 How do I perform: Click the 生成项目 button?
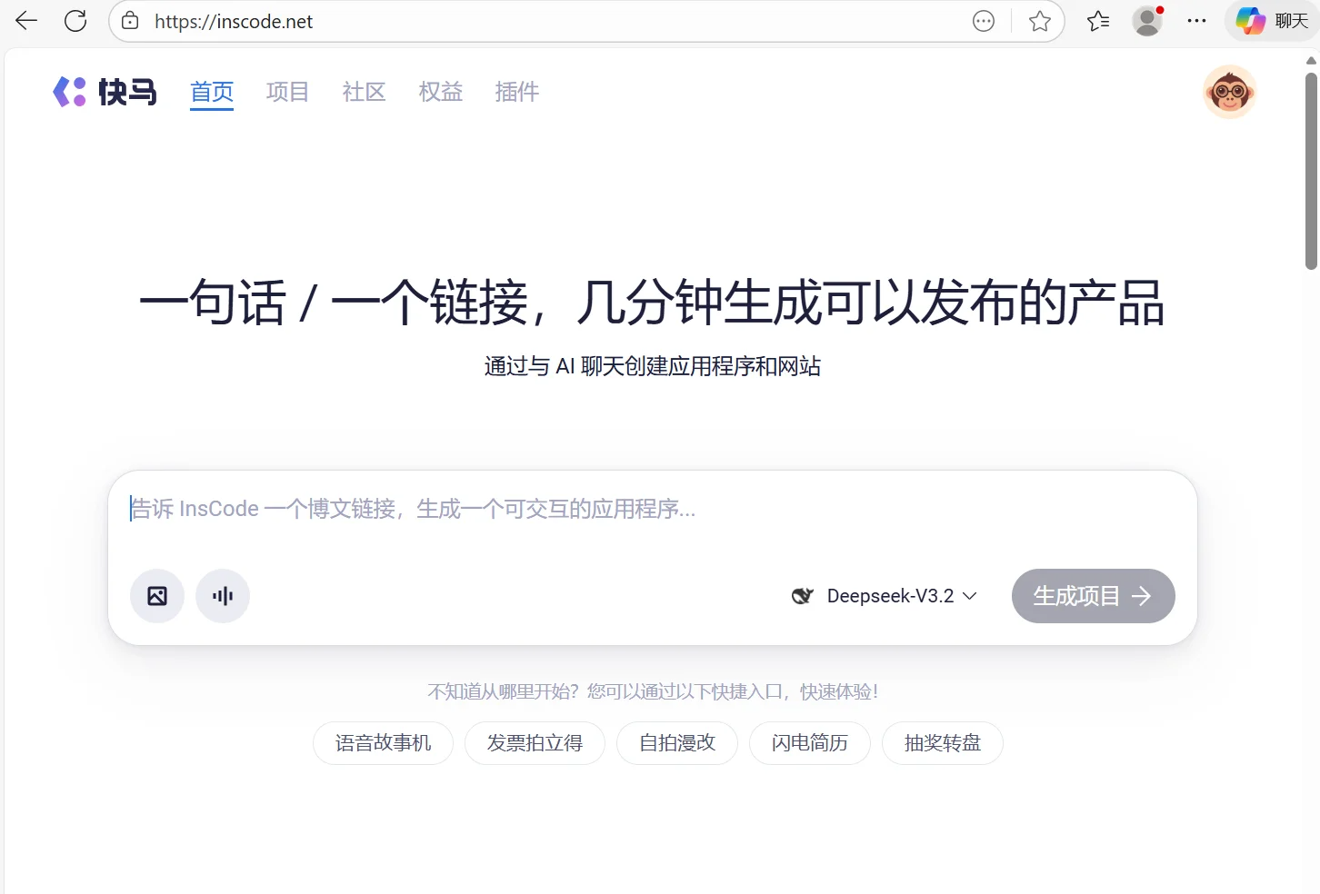(1093, 596)
